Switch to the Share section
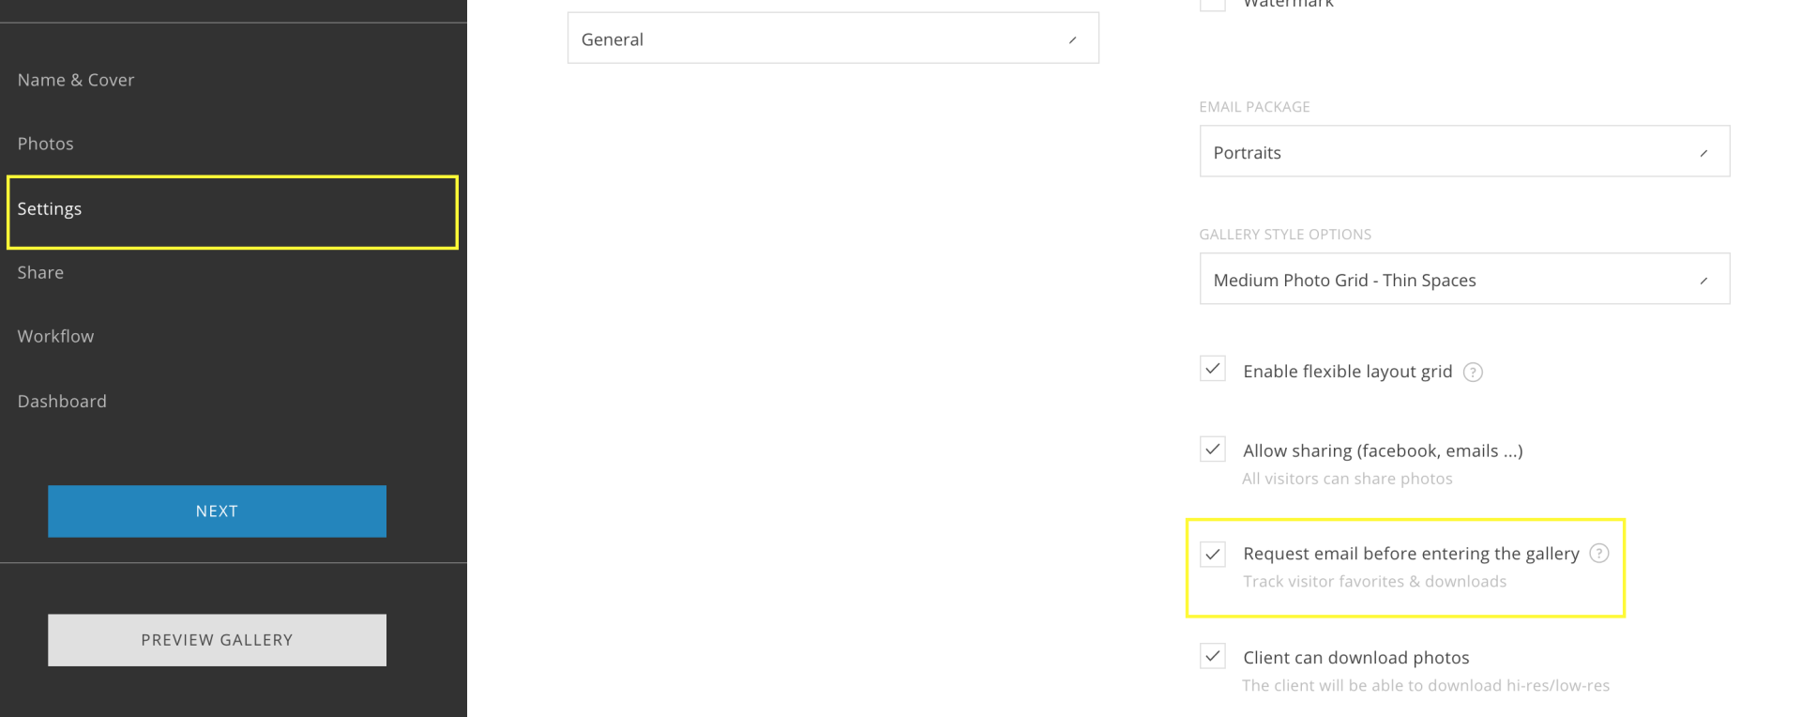 tap(41, 272)
